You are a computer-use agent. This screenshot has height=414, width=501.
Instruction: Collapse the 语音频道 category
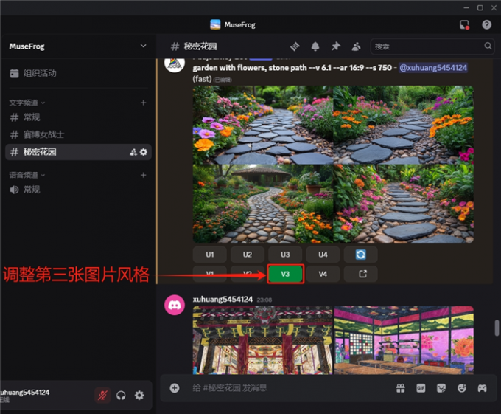(27, 175)
